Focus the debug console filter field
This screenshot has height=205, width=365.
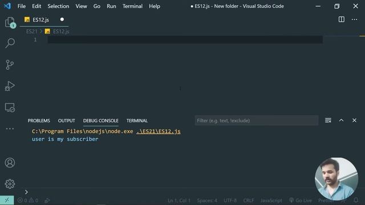pos(257,120)
